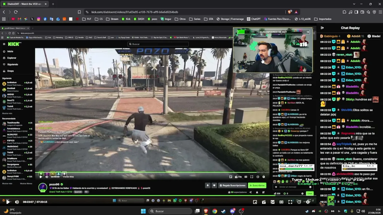383x215 pixels.
Task: Open the Kick bookmark
Action: pyautogui.click(x=126, y=19)
